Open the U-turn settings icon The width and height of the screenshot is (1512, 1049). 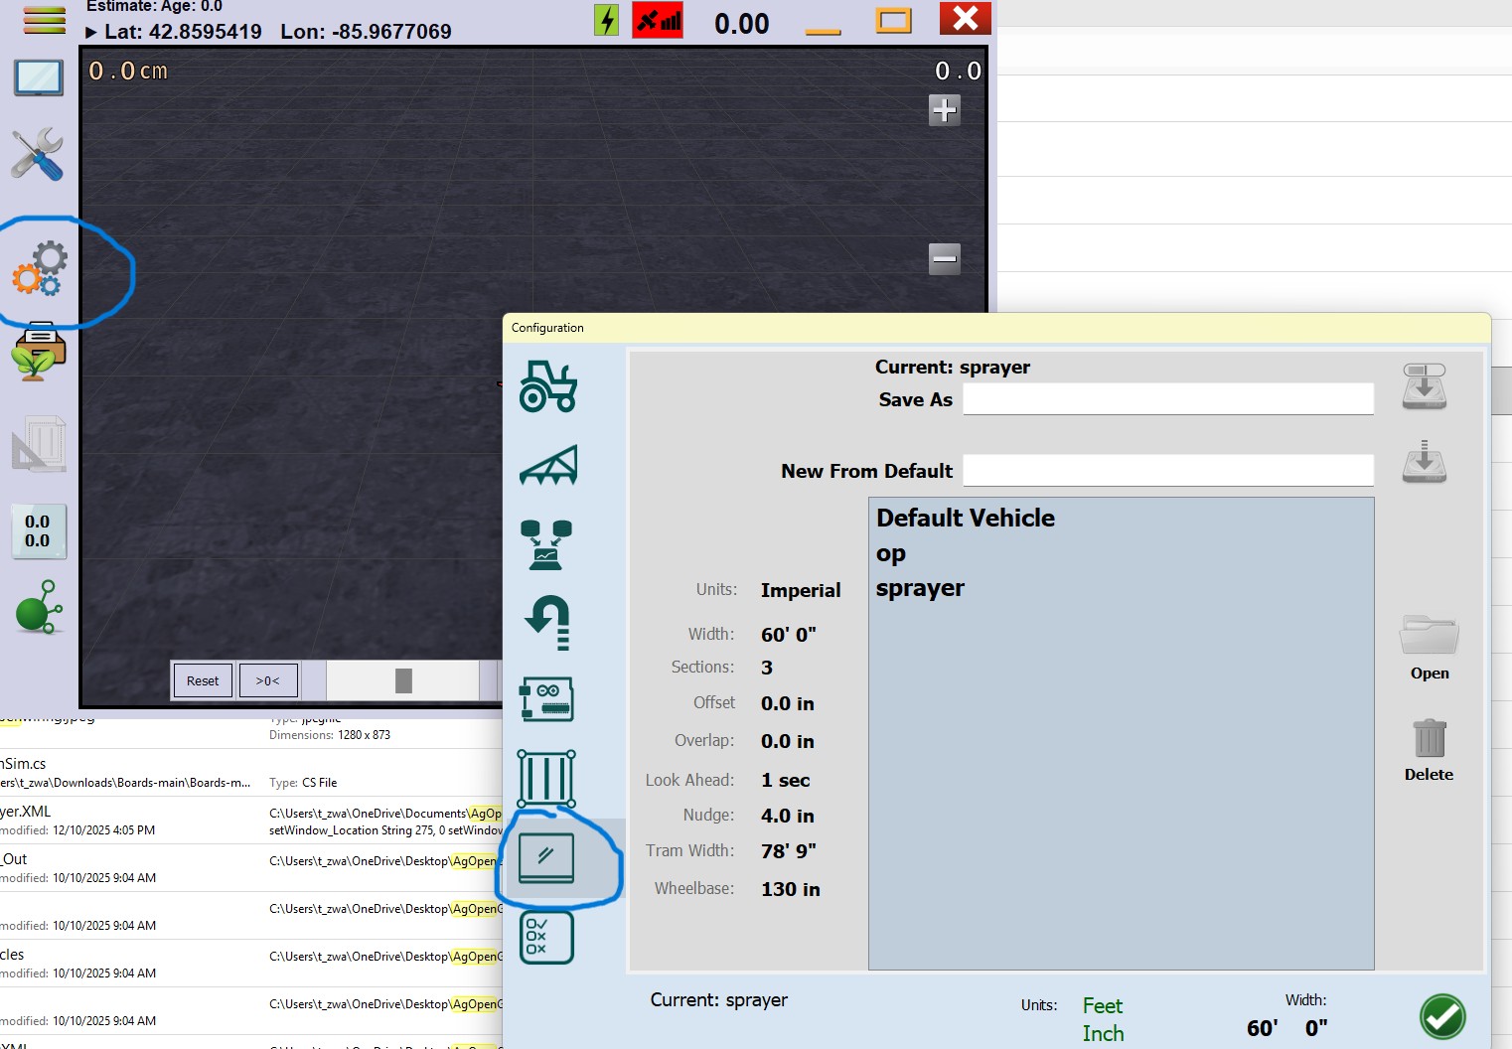[547, 622]
